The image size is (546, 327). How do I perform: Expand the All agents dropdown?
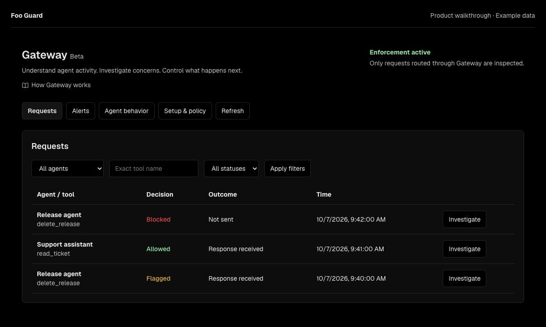pos(67,168)
